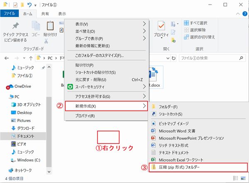
Task: Select 圧縮 (zip 形式) フォルダー
Action: coord(198,167)
